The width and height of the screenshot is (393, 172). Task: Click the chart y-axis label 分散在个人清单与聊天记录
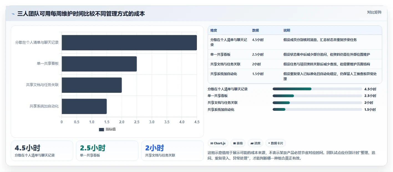(x=37, y=43)
